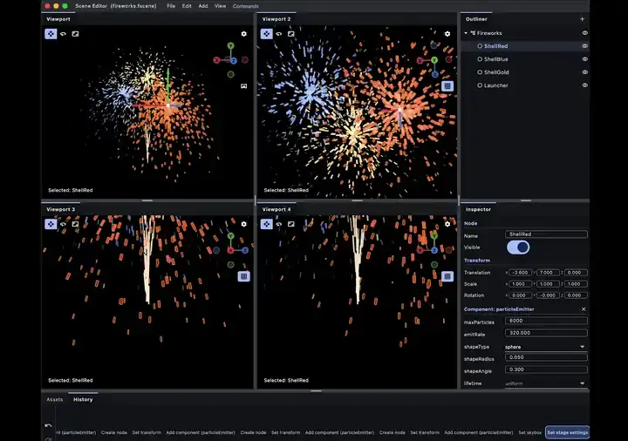
Task: Toggle the grid button in Viewport 2
Action: [447, 86]
